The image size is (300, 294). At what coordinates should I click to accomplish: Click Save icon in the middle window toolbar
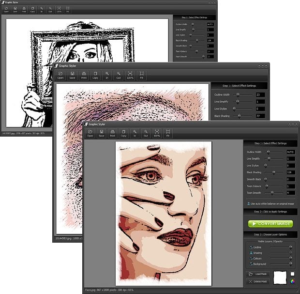point(72,75)
